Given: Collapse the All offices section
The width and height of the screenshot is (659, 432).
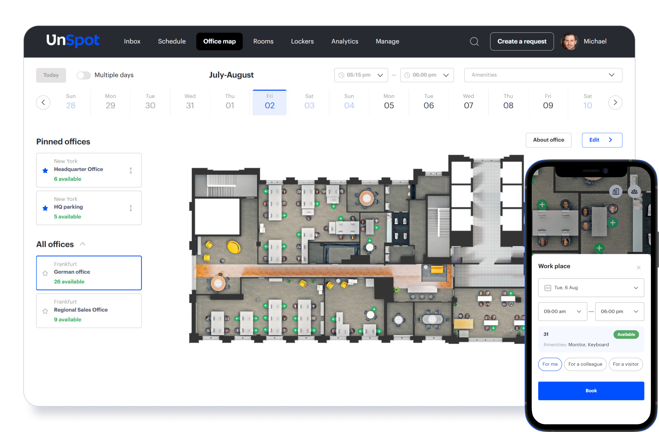Looking at the screenshot, I should pyautogui.click(x=83, y=244).
